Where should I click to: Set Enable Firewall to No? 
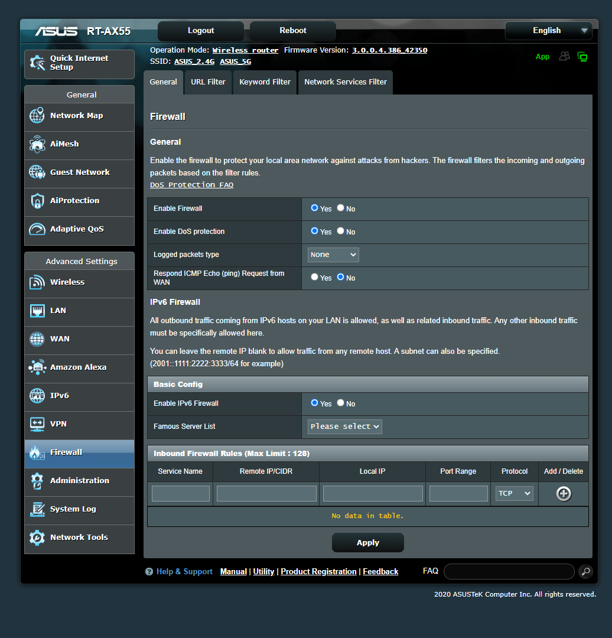341,208
